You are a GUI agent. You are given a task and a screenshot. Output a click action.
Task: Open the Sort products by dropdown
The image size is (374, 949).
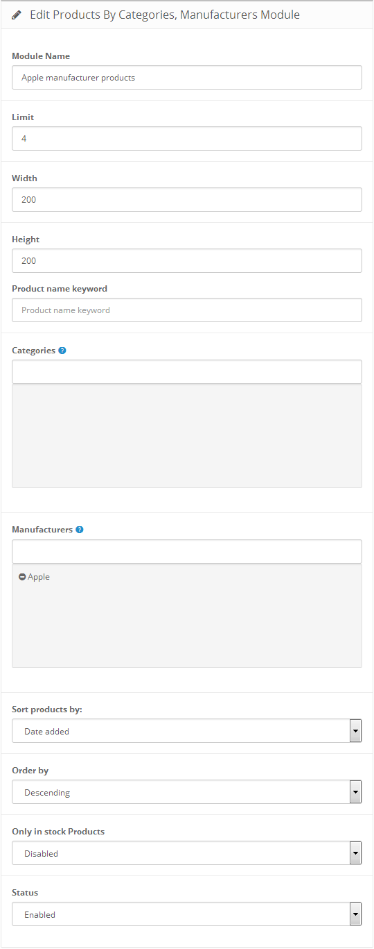187,731
